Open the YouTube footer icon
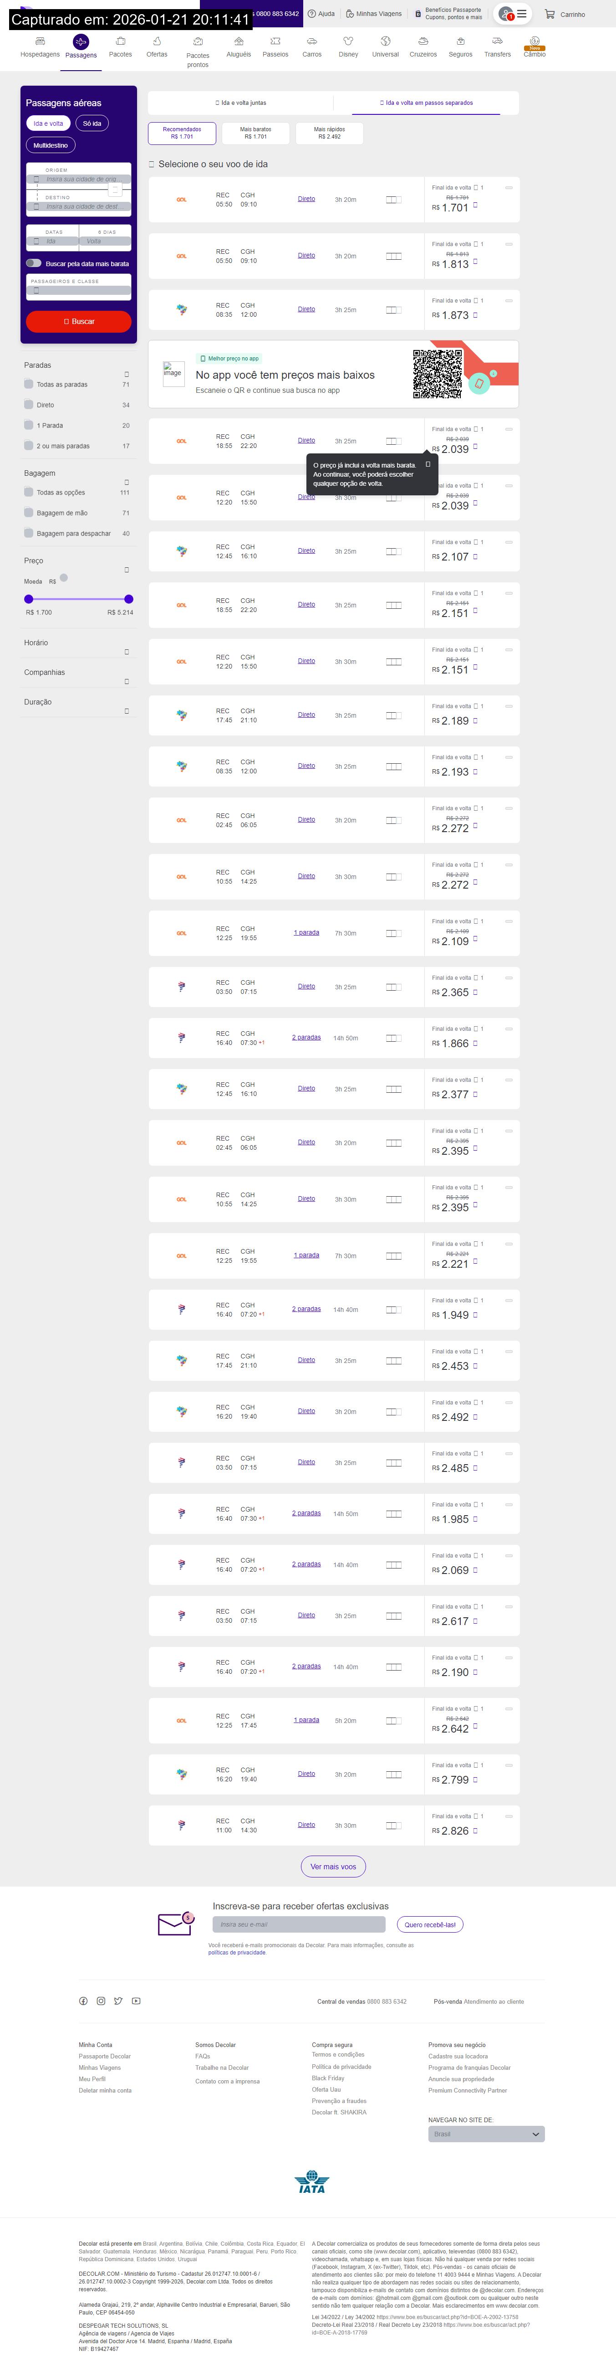The width and height of the screenshot is (616, 2376). click(x=136, y=2001)
